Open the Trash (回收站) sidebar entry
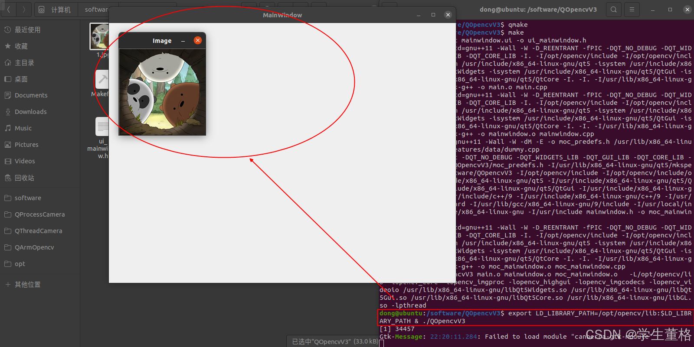Screen dimensions: 694x347 click(x=40, y=178)
